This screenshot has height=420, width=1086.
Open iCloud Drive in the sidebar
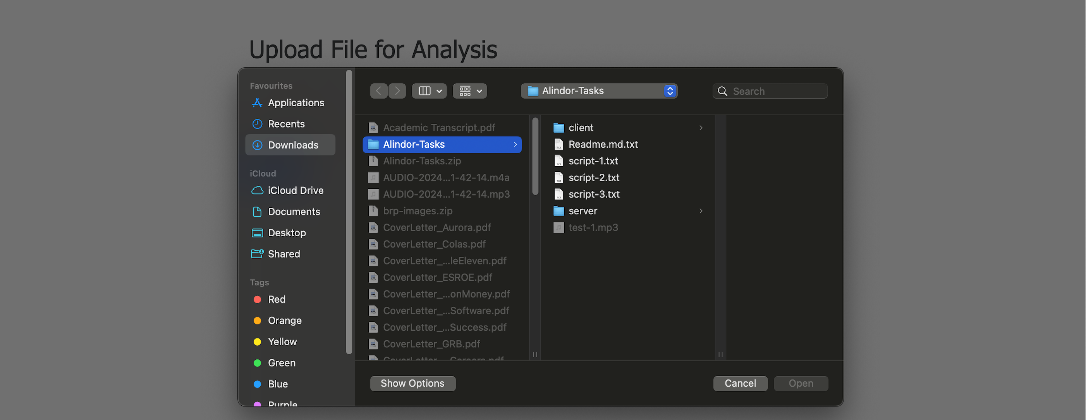point(295,191)
